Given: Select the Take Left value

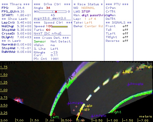Looking at the screenshot, I should coord(88,23).
